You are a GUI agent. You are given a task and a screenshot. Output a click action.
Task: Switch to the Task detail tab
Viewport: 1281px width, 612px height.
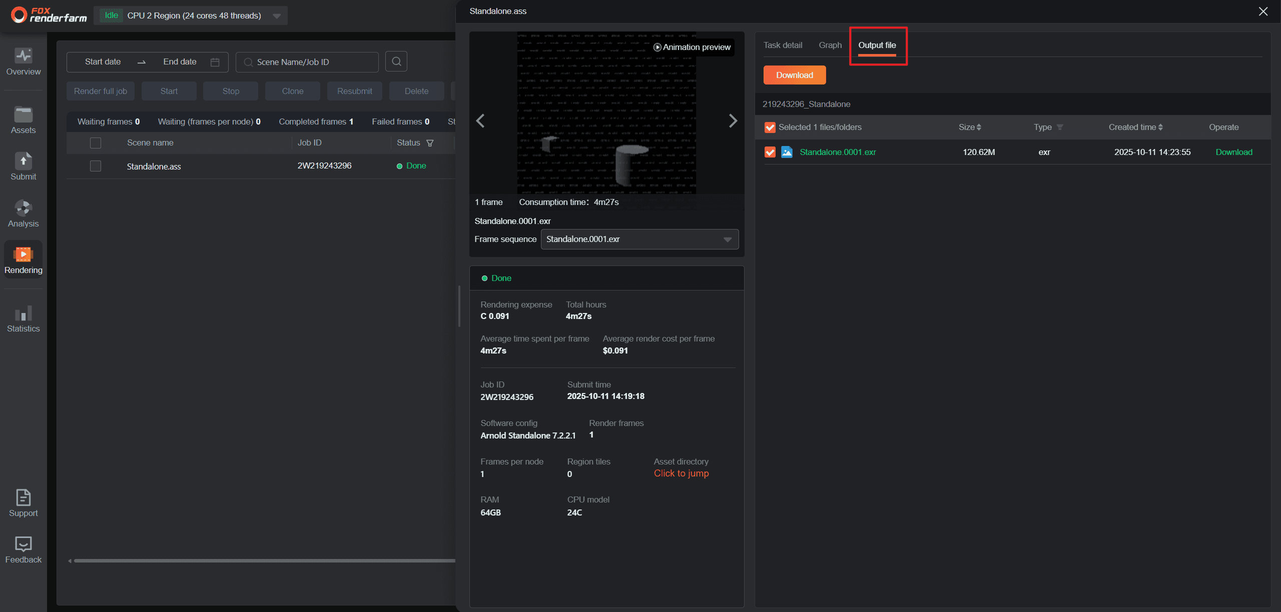pos(783,45)
